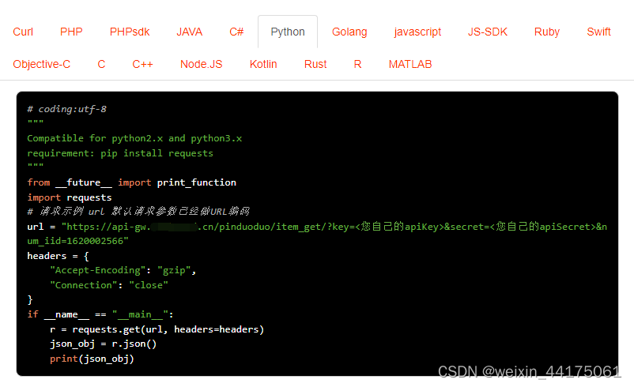Click the 'from __future__ import print_function' line
Image resolution: width=634 pixels, height=387 pixels.
point(131,182)
